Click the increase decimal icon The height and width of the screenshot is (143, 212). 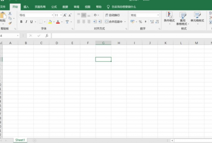click(x=152, y=22)
